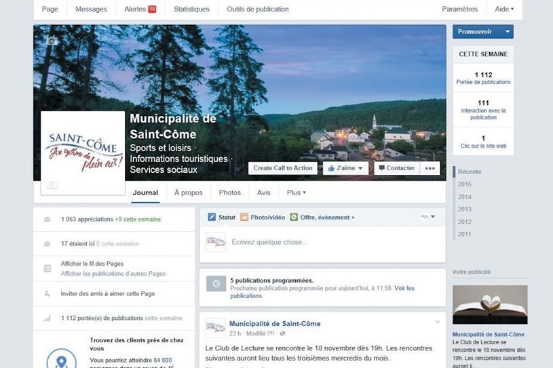Click the 84 000 link
Screen dimensions: 553x368
click(x=163, y=361)
